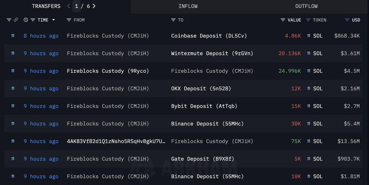The image size is (369, 185).
Task: Open the filter icon next to TO
Action: pos(173,20)
